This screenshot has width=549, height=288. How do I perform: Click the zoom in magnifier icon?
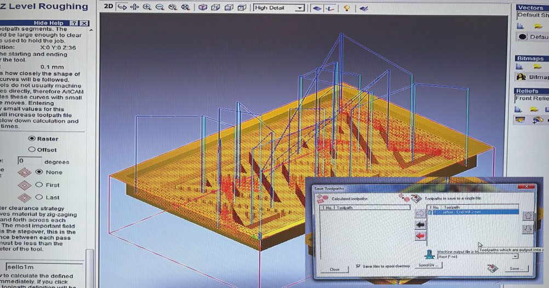tap(147, 7)
